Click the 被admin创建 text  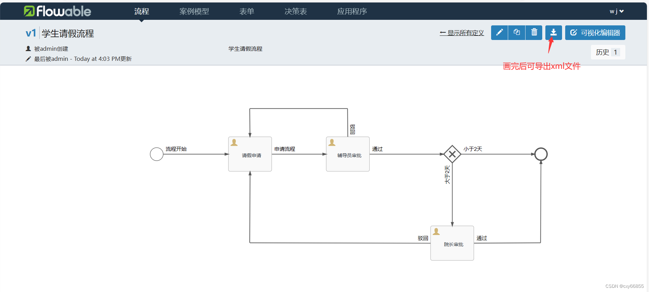pos(51,49)
